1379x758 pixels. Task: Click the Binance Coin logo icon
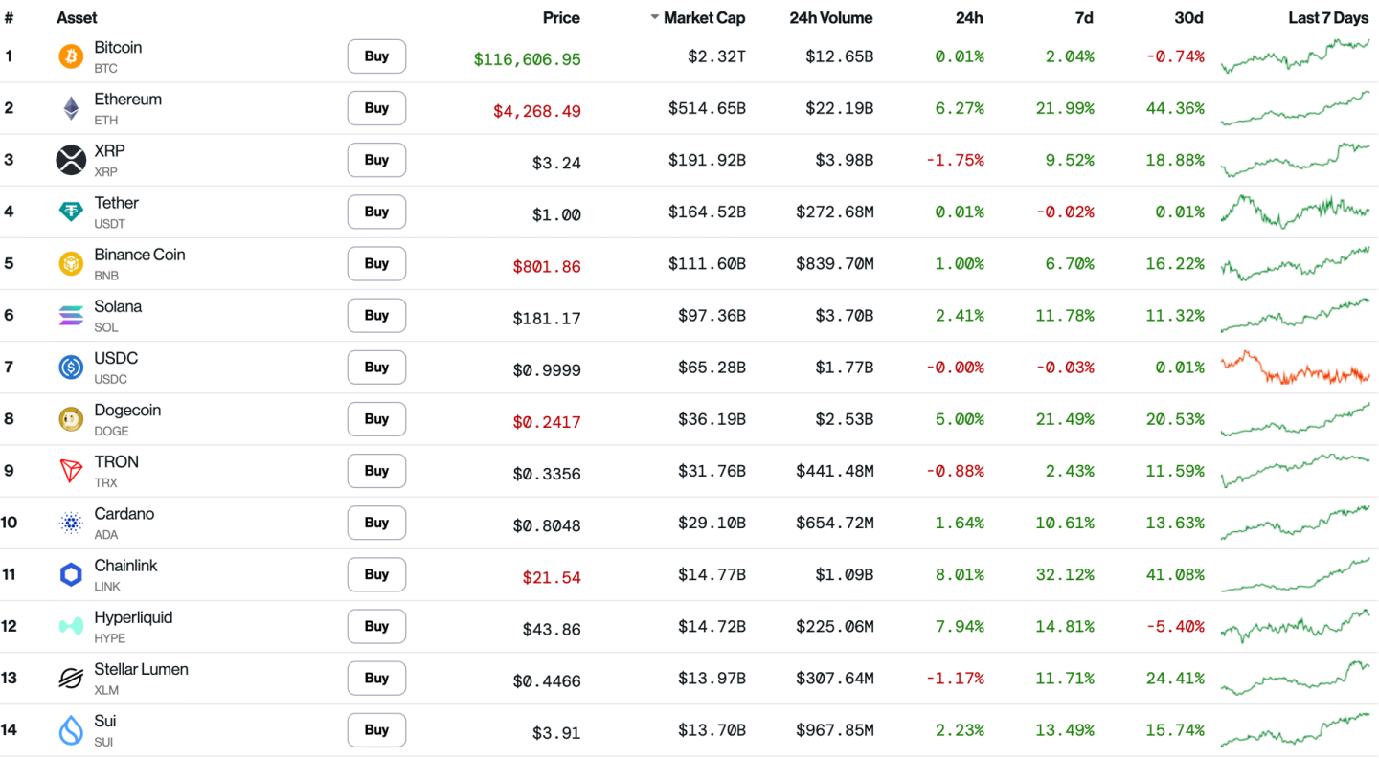(71, 263)
